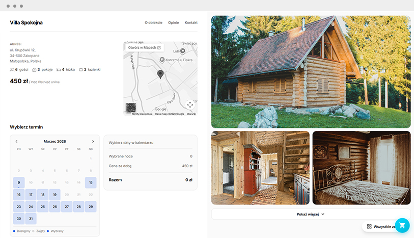Click the Villa Spokojna title link
This screenshot has width=414, height=238.
pyautogui.click(x=26, y=23)
